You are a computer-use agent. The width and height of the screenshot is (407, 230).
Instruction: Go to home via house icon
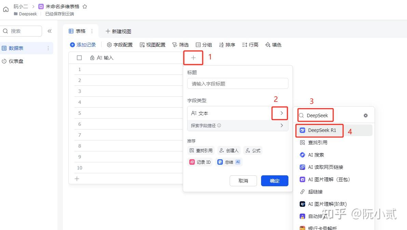pyautogui.click(x=6, y=10)
